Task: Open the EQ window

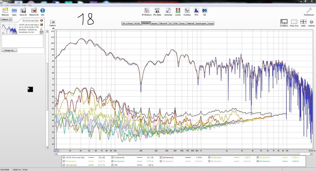Action: [204, 10]
